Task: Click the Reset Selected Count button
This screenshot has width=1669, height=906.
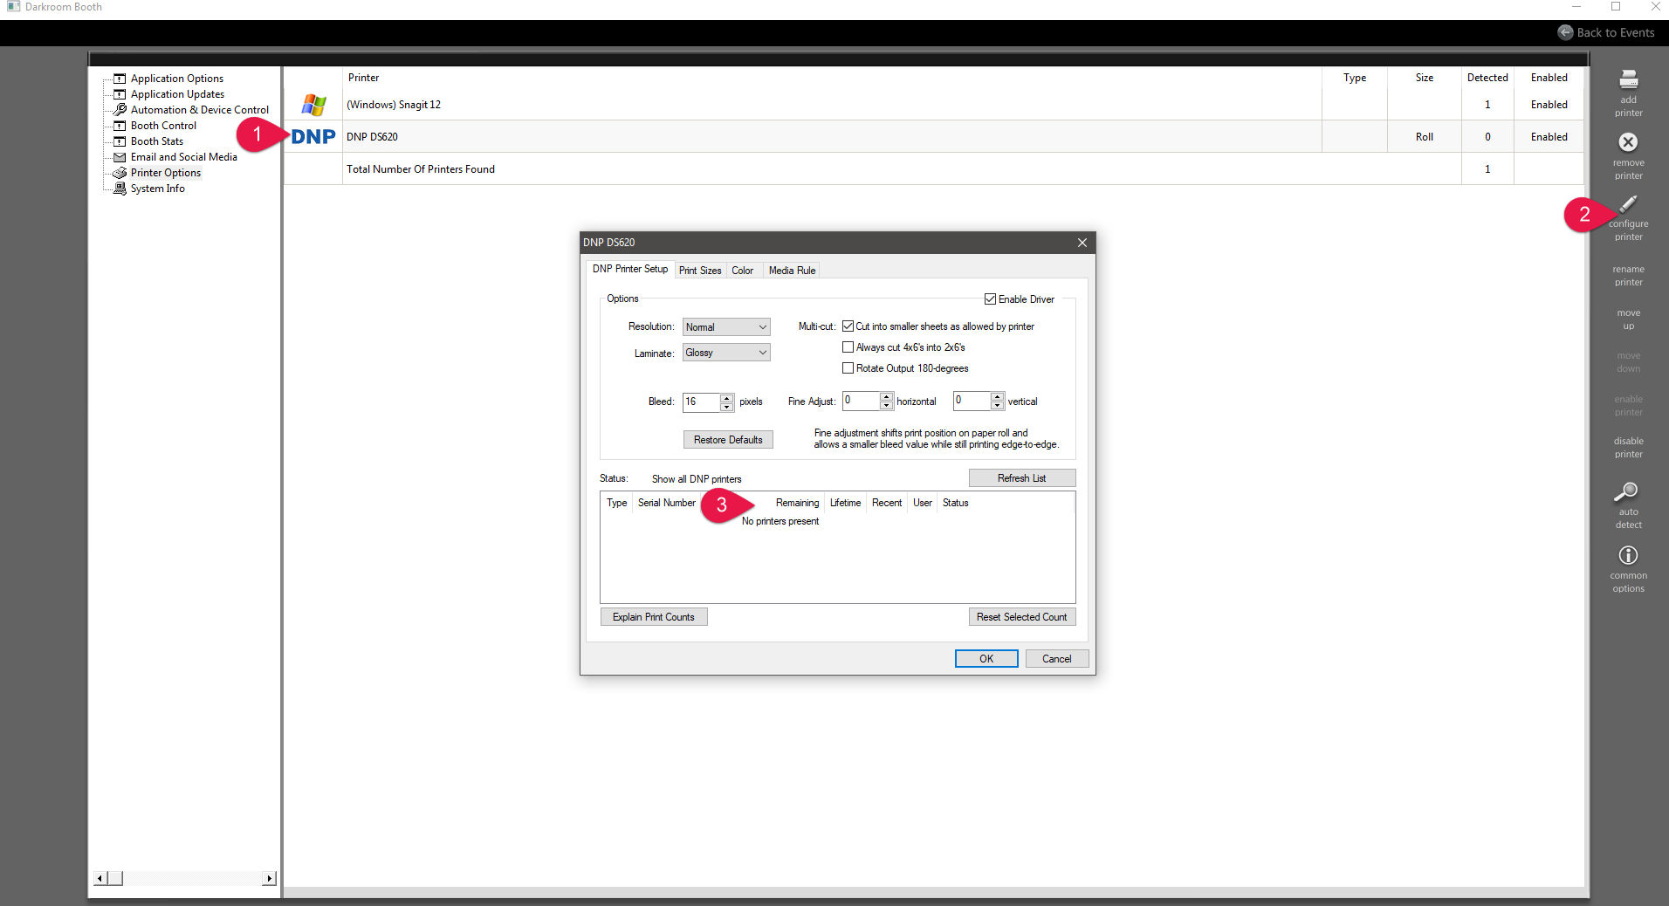Action: click(1021, 617)
